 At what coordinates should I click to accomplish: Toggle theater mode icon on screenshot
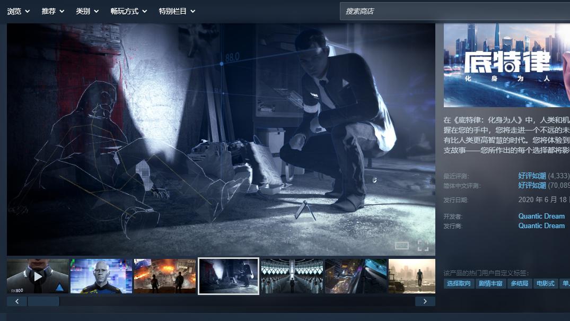402,246
